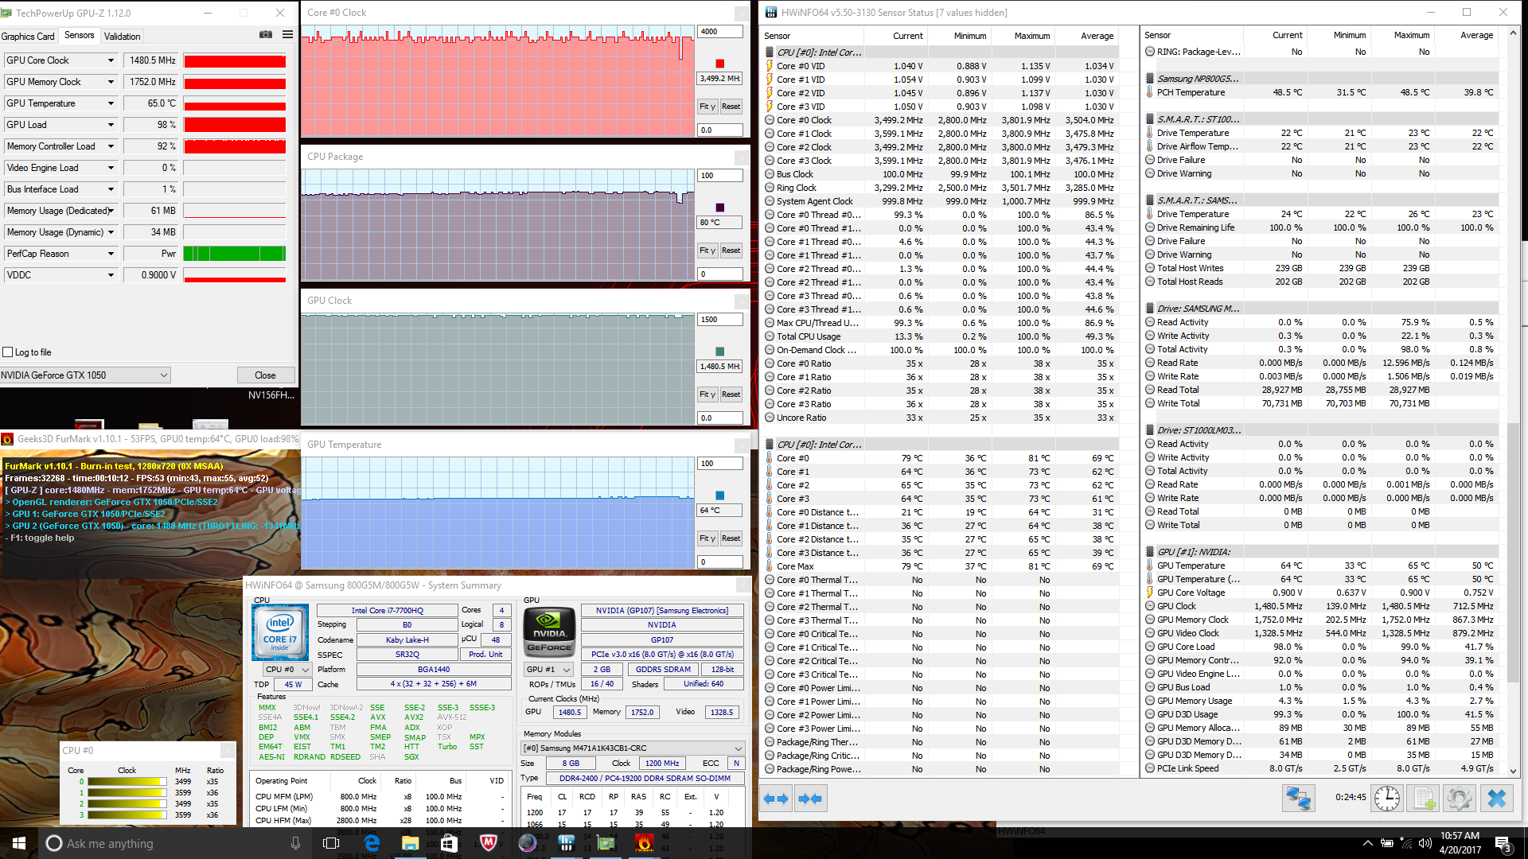Click Reset in GPU Temperature graph
The image size is (1528, 859).
(x=731, y=538)
